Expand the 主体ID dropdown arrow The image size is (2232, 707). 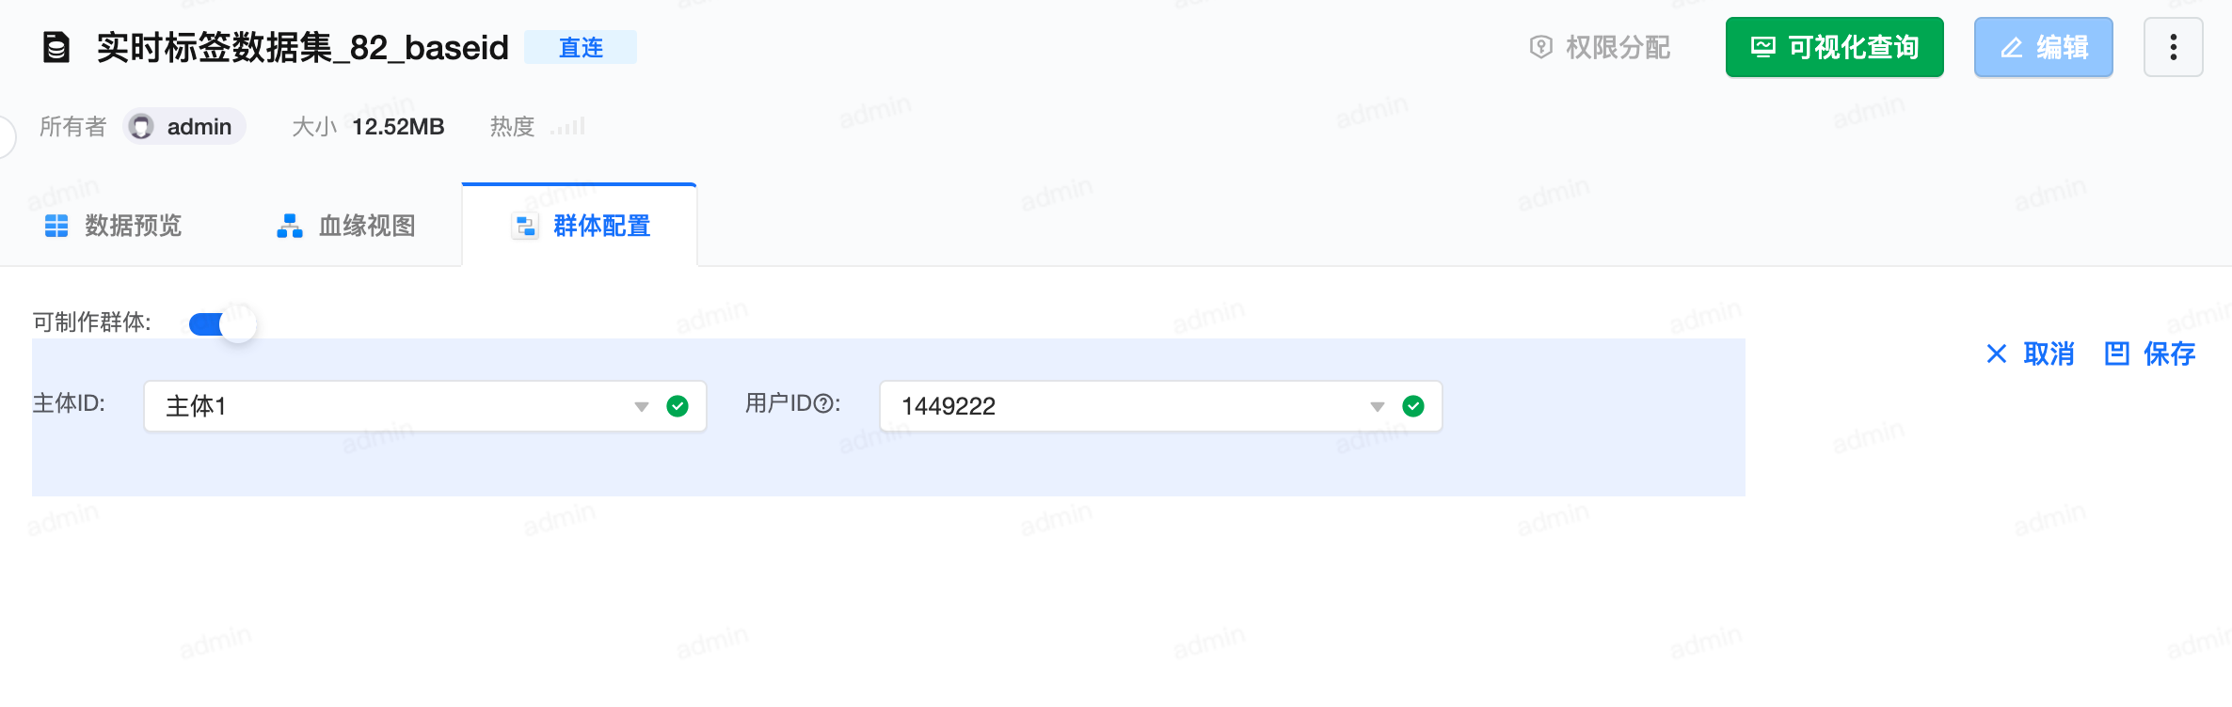[x=642, y=407]
